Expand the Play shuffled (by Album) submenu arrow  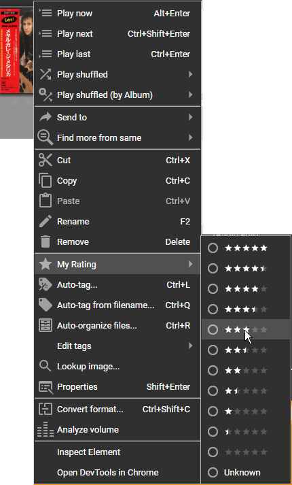pos(190,95)
